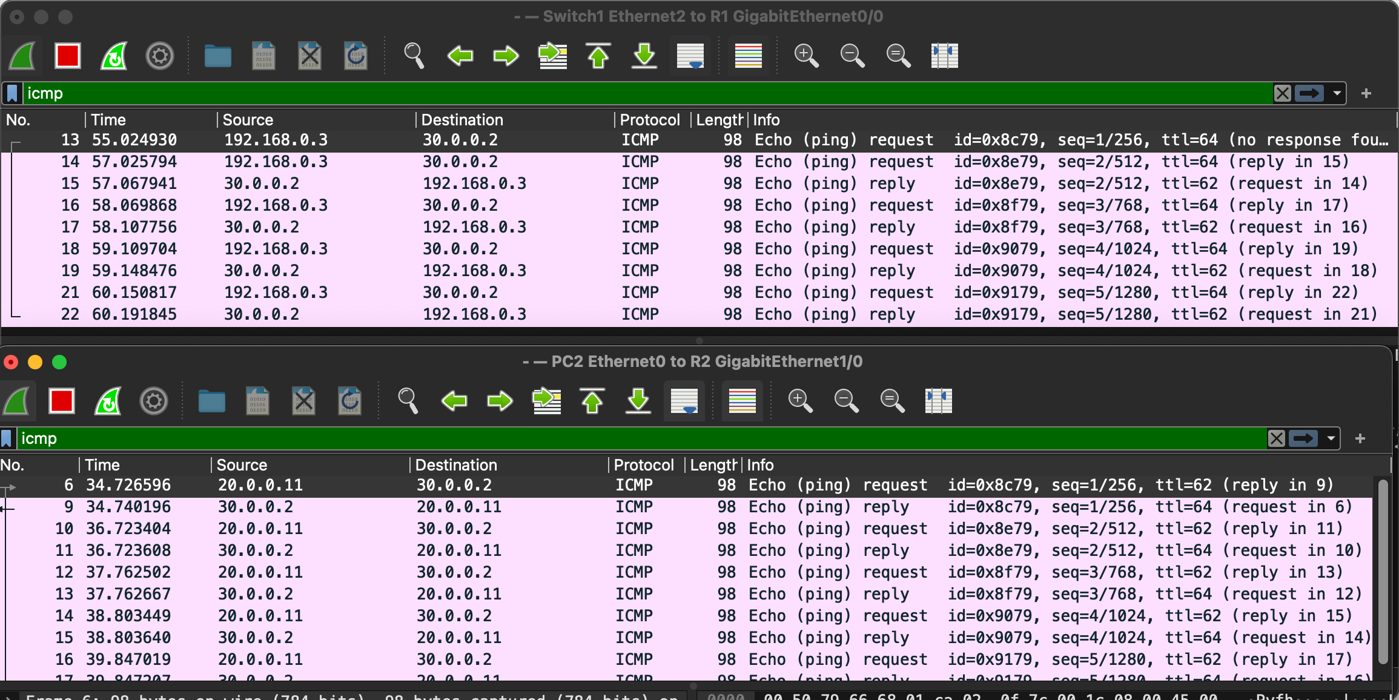Screen dimensions: 1399x700
Task: Click resize columns icon in top window
Action: 944,56
